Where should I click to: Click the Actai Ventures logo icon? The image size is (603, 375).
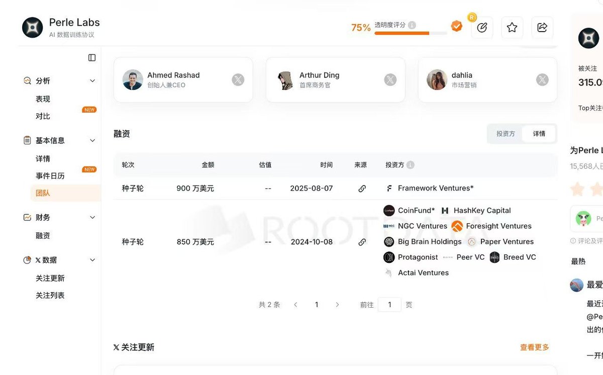tap(389, 273)
